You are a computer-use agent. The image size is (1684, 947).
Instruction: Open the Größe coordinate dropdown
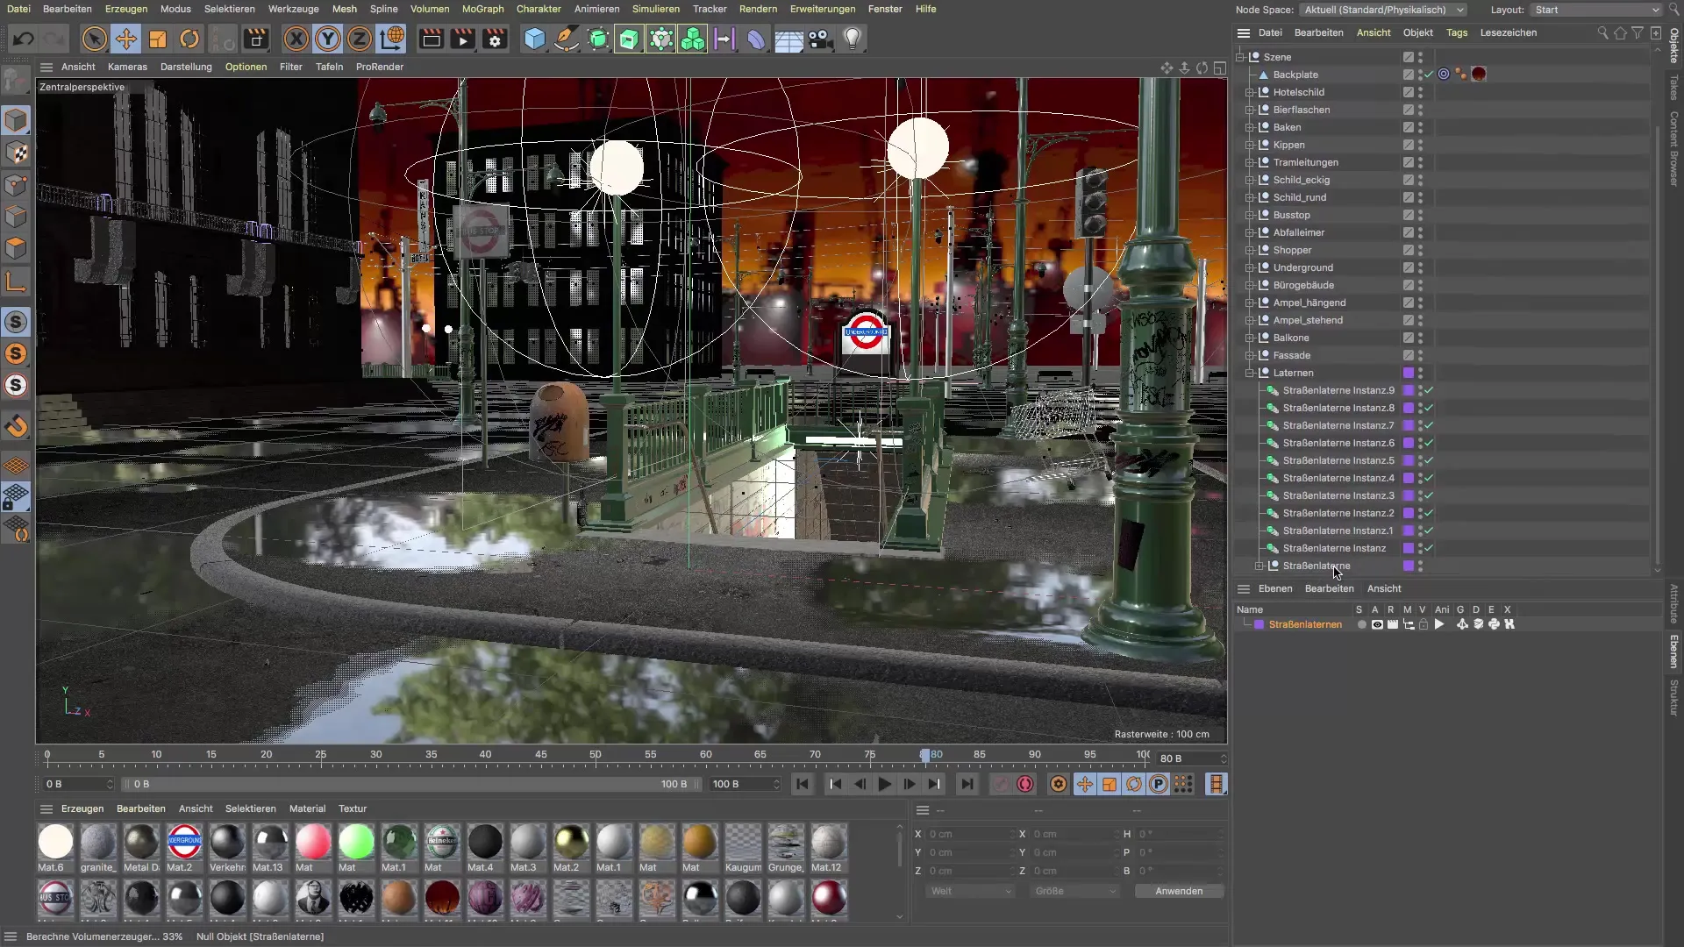(1074, 891)
